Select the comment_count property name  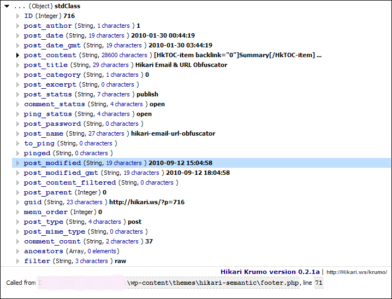click(52, 241)
